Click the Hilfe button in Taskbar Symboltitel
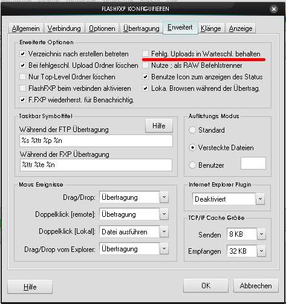 tap(159, 126)
